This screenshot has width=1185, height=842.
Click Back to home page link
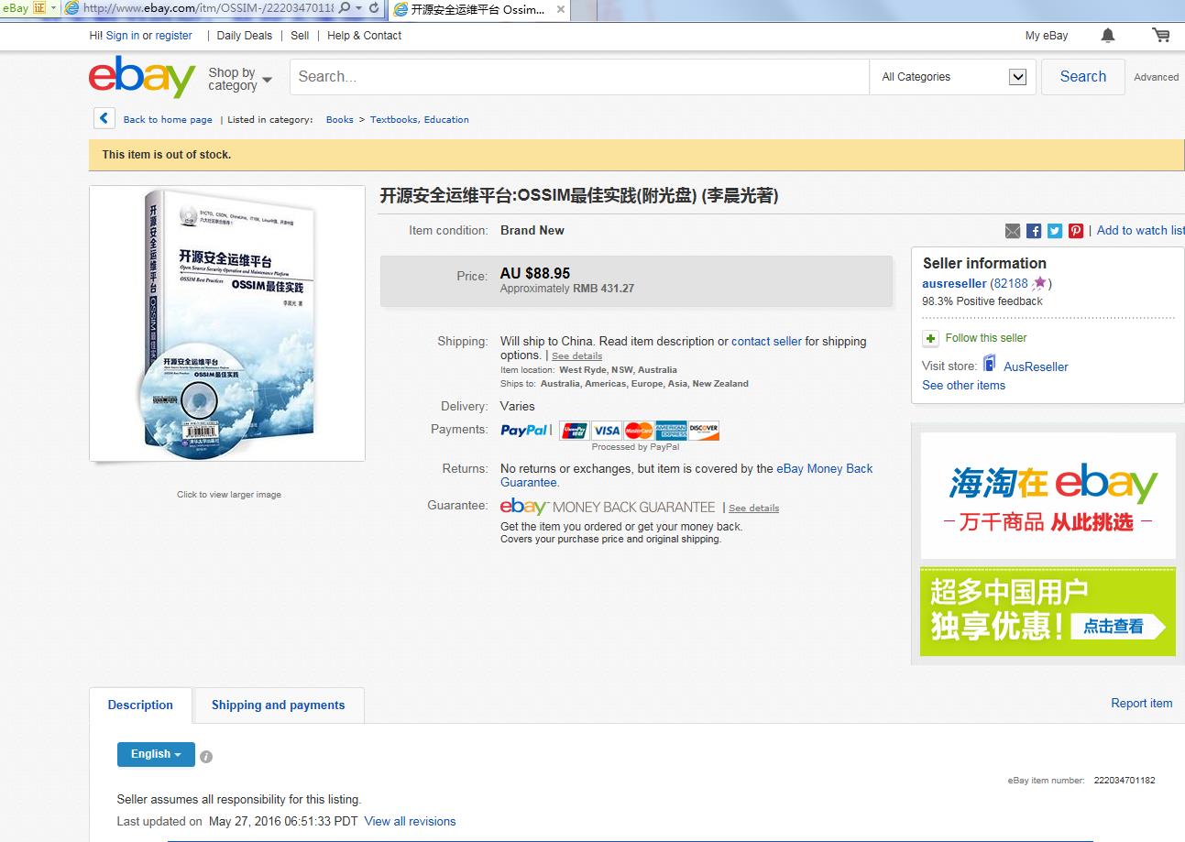click(x=168, y=119)
